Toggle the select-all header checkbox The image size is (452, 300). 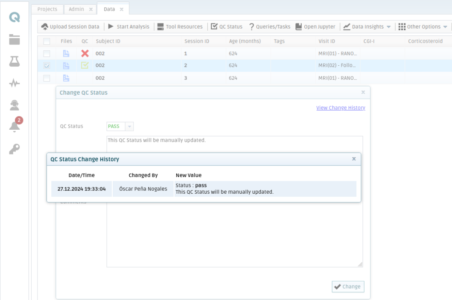pyautogui.click(x=47, y=41)
